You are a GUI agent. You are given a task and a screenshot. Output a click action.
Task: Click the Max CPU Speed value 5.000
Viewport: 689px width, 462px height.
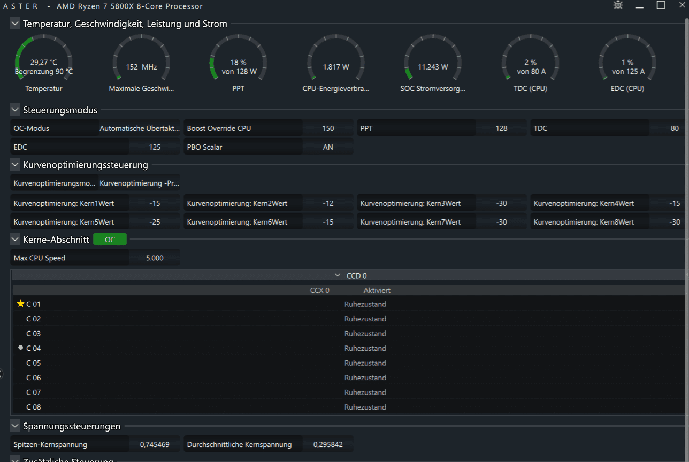(155, 258)
